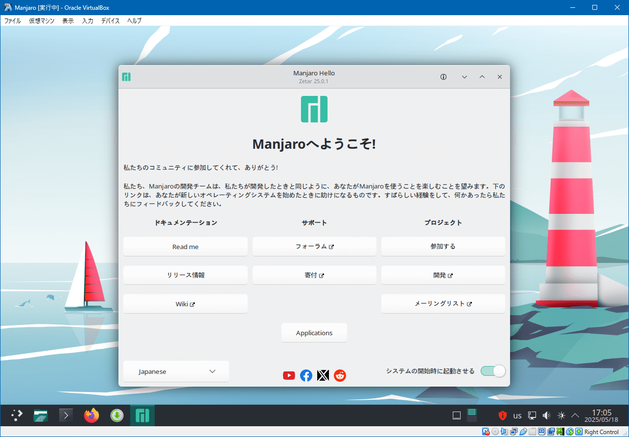Image resolution: width=629 pixels, height=437 pixels.
Task: Click the VirtualBox keyboard capture arrow icon
Action: [579, 432]
